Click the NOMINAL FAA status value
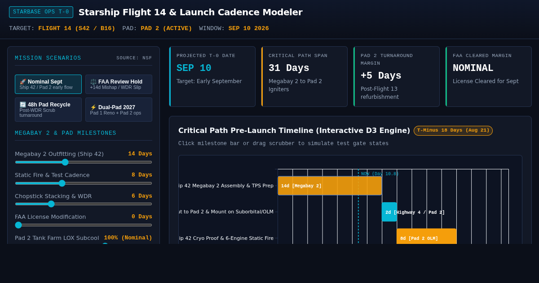This screenshot has height=283, width=539. [473, 68]
